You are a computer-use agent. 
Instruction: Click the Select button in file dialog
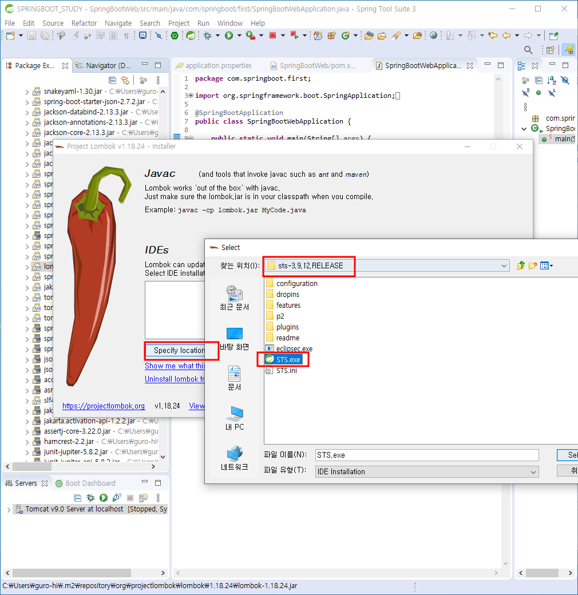pos(568,455)
